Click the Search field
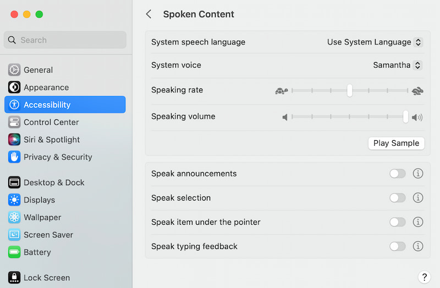This screenshot has width=440, height=288. (65, 40)
